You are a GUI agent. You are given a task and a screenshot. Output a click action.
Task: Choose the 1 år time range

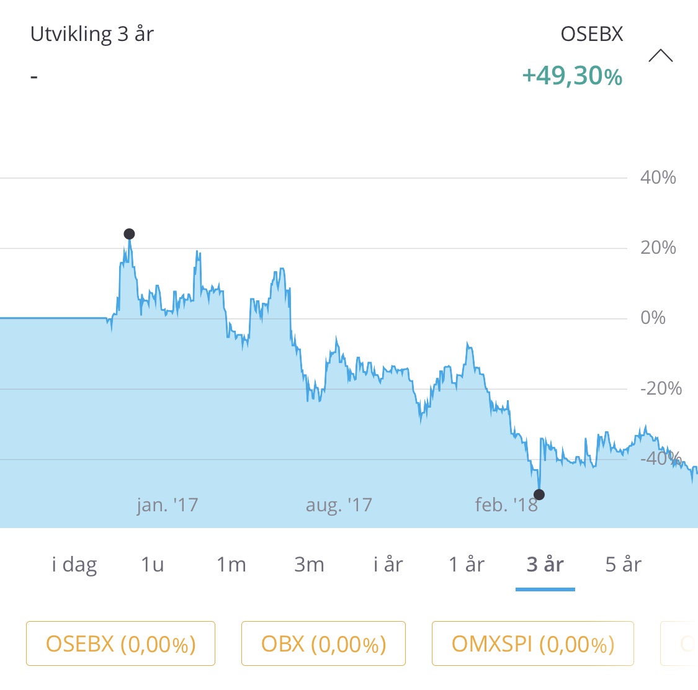coord(467,565)
